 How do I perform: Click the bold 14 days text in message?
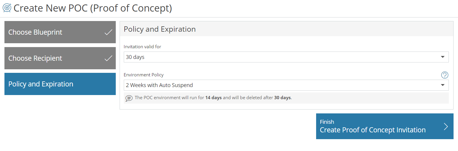tap(213, 98)
